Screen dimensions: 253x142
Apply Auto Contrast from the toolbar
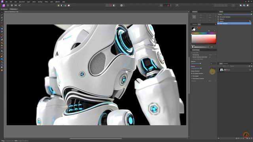(x=62, y=5)
